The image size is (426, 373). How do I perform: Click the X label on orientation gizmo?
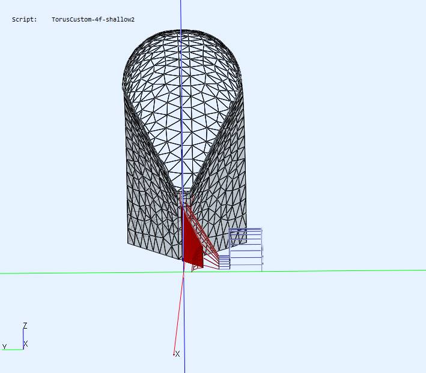[26, 344]
